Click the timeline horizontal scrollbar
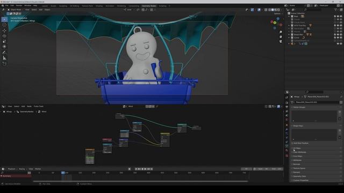 tap(140, 181)
